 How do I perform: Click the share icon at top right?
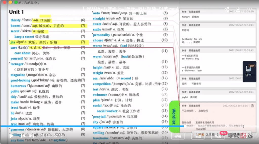227,9
